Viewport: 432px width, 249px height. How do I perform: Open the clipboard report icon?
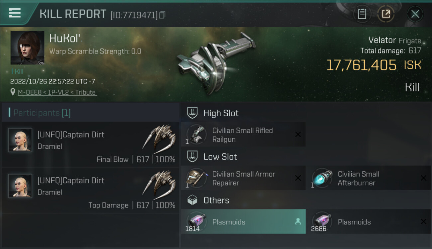tap(362, 14)
